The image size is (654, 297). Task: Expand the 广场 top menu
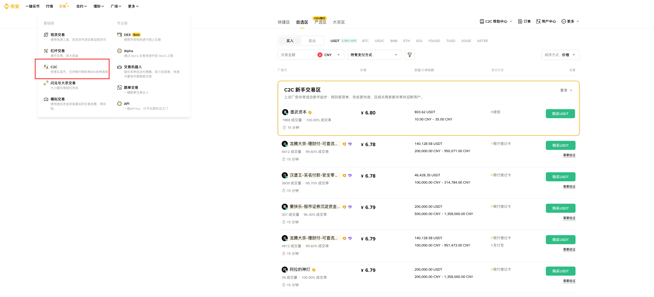coord(116,6)
